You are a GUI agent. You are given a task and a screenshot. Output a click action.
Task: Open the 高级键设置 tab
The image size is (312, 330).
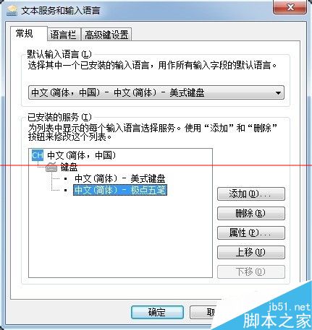[106, 35]
